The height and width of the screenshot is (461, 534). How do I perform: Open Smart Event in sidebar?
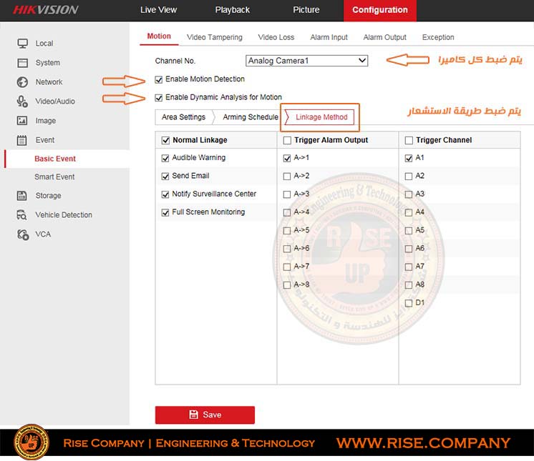pyautogui.click(x=54, y=177)
